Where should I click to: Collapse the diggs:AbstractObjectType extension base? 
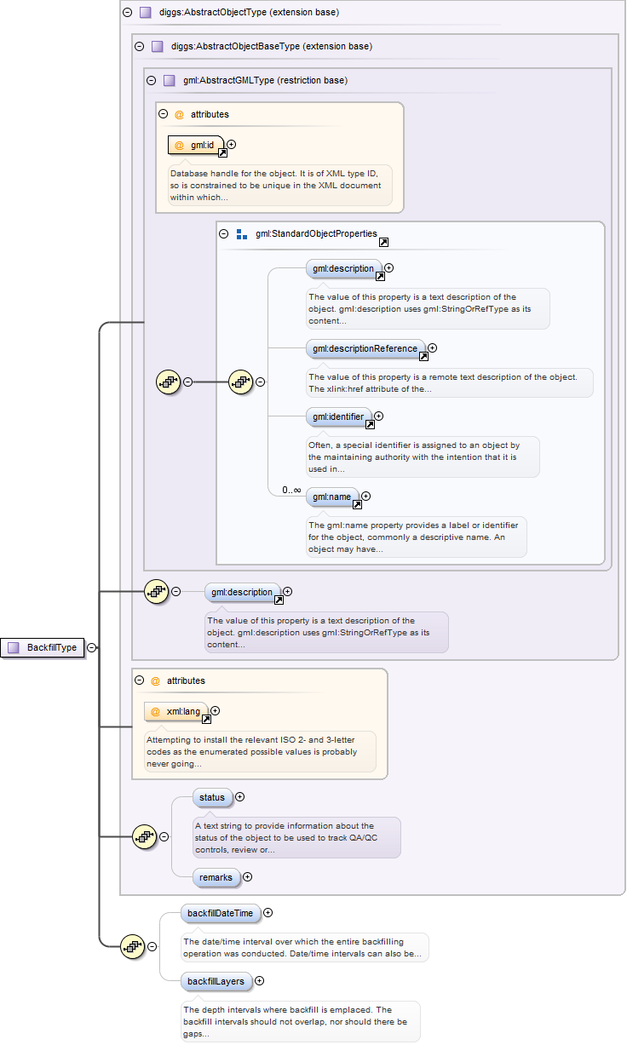tap(128, 13)
